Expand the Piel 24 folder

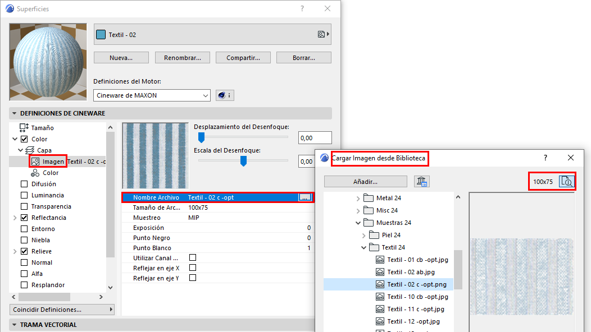pos(363,236)
